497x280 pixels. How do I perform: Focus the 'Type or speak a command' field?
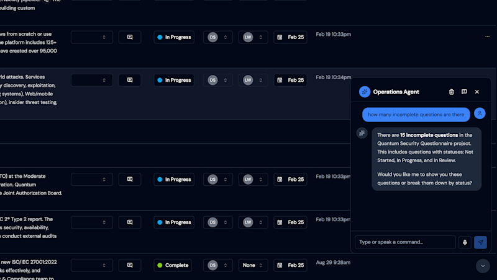405,242
